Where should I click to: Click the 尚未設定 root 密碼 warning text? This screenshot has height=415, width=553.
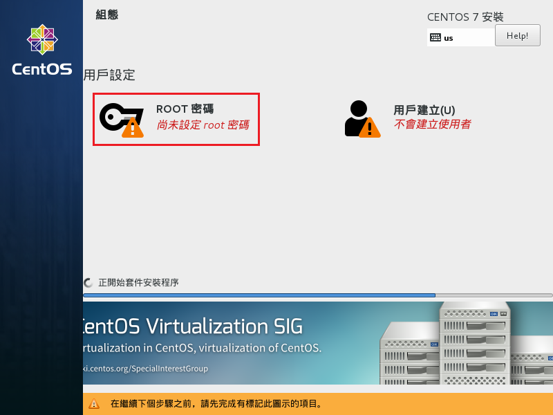(203, 125)
